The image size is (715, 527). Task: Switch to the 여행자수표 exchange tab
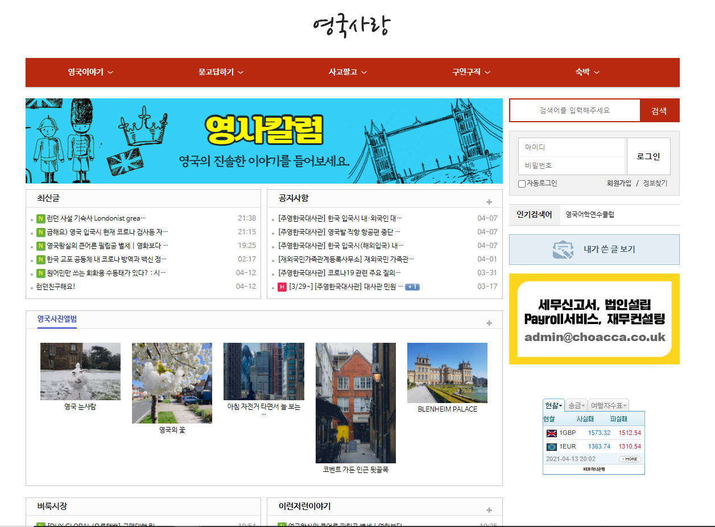point(608,405)
